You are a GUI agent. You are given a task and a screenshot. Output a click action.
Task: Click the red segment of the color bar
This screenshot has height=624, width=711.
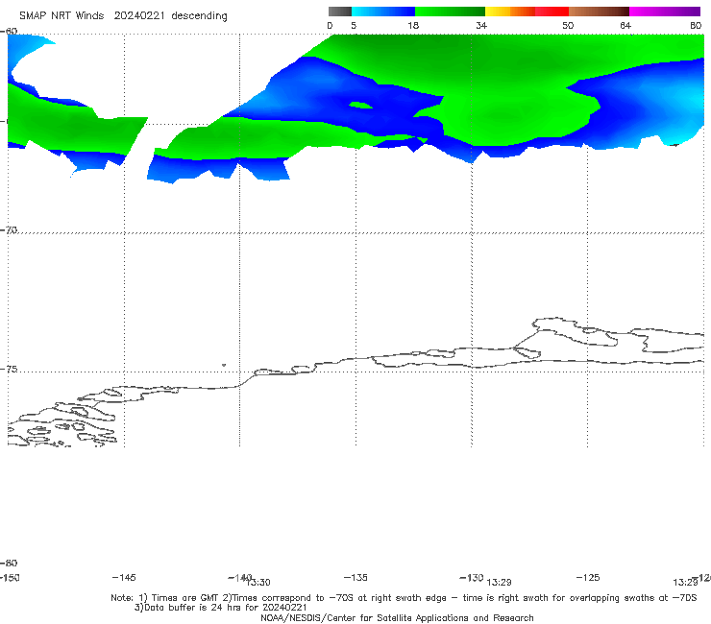pos(552,12)
